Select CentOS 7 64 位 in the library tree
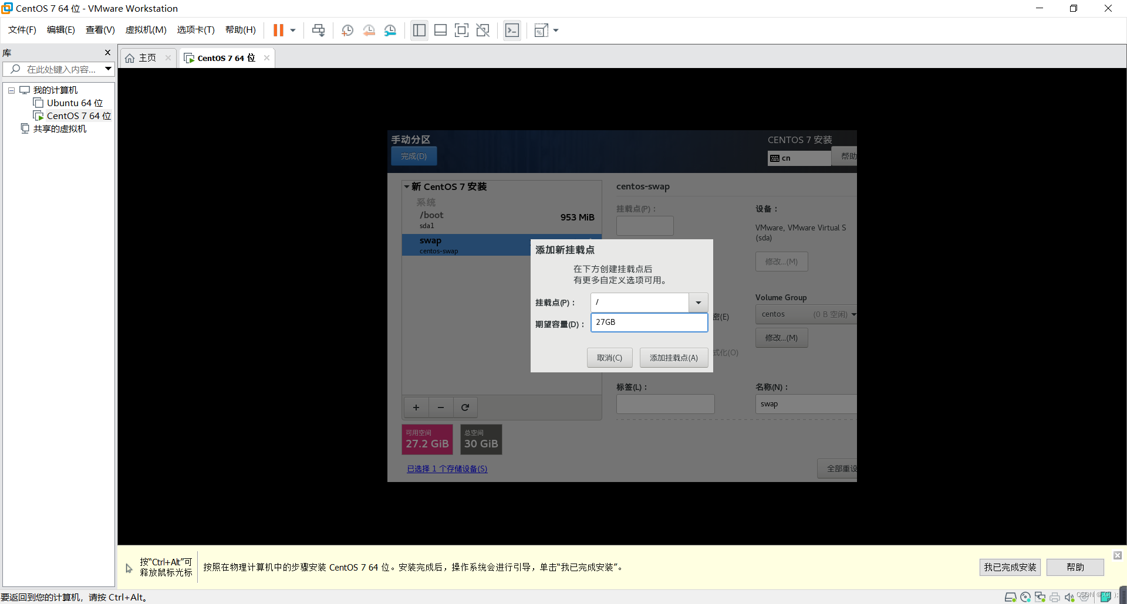The image size is (1127, 604). pyautogui.click(x=72, y=116)
